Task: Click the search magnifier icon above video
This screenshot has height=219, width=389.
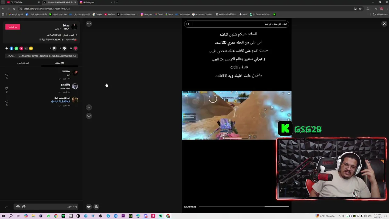Action: click(x=188, y=24)
